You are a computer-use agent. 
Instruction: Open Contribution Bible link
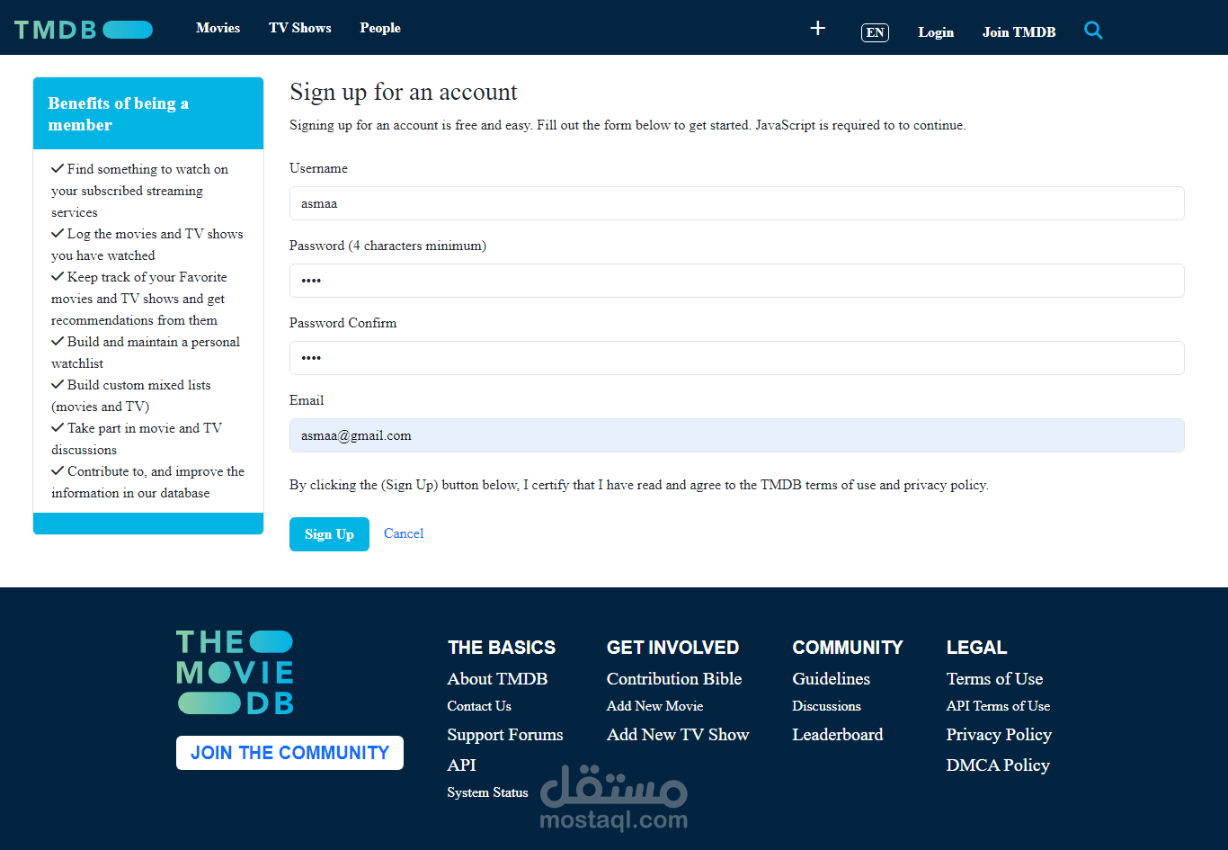(674, 679)
